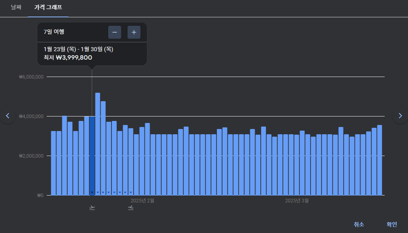Increase trip length with plus button
The width and height of the screenshot is (408, 233).
[134, 32]
